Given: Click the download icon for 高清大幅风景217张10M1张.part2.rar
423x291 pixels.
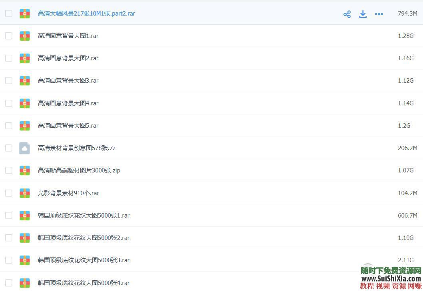Looking at the screenshot, I should [363, 14].
